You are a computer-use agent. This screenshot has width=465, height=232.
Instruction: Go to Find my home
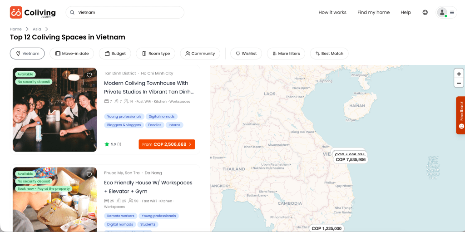coord(373,13)
